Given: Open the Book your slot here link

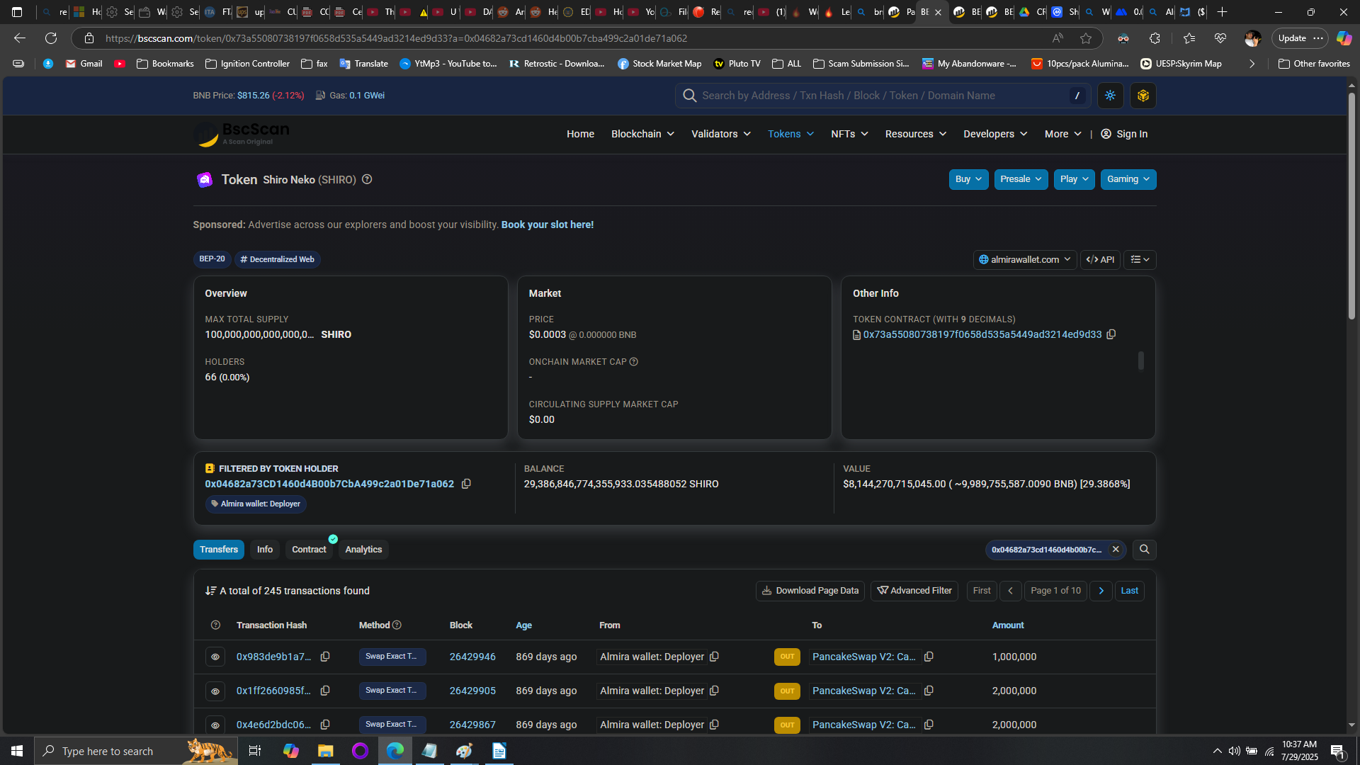Looking at the screenshot, I should click(x=548, y=225).
